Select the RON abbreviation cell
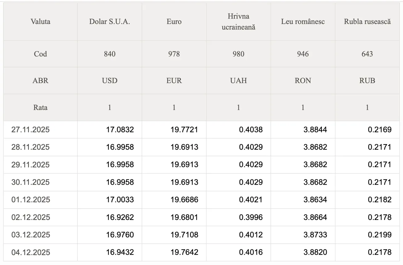Screen dimensions: 403x265 click(x=303, y=81)
